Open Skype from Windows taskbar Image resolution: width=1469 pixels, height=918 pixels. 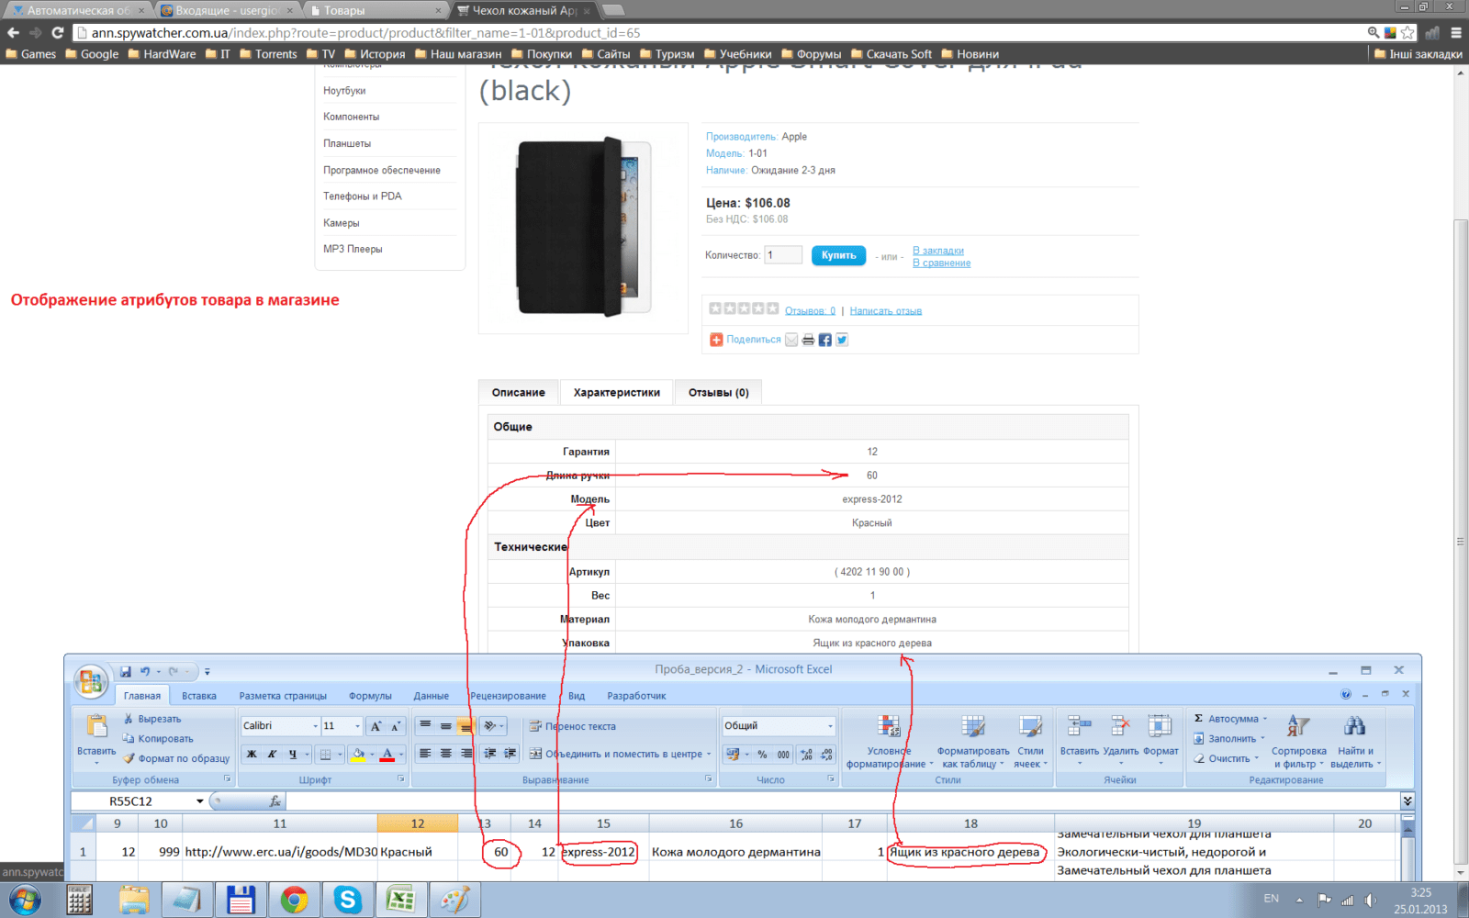click(x=348, y=900)
